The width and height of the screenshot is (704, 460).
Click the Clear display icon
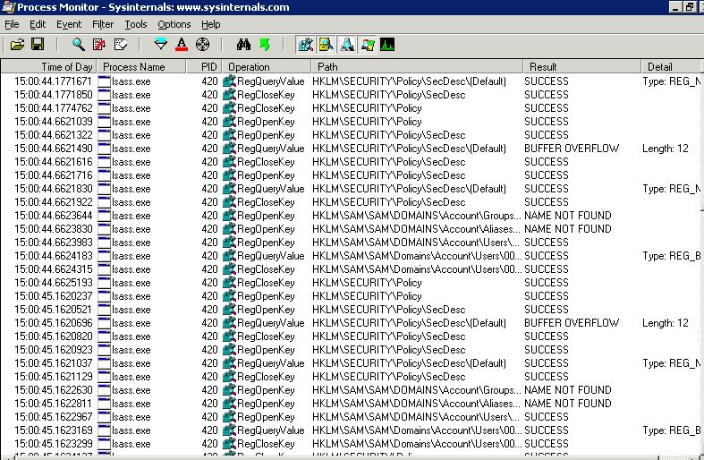pyautogui.click(x=121, y=45)
